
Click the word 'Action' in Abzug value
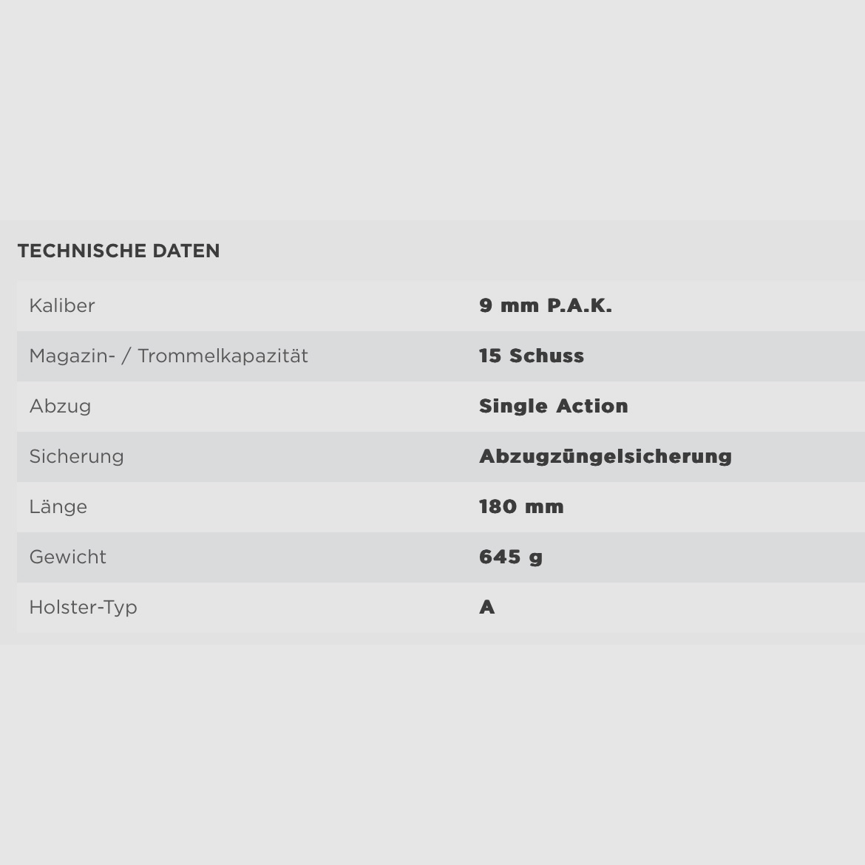coord(592,407)
